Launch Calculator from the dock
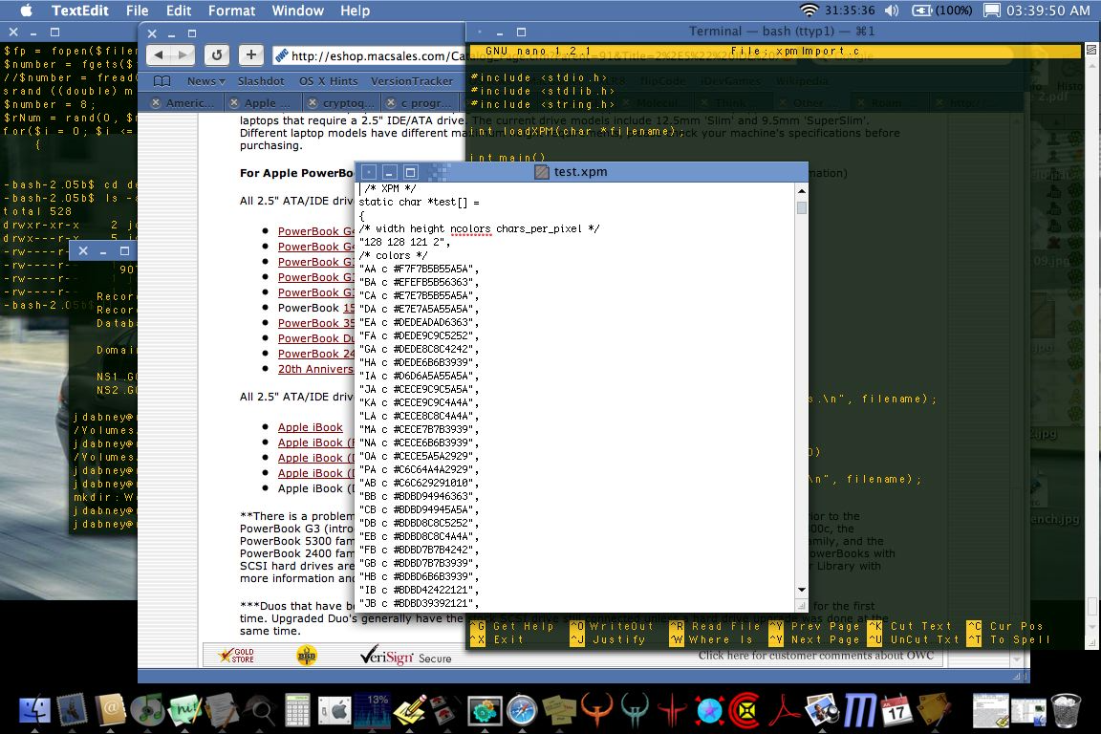Screen dimensions: 1101x734 pyautogui.click(x=297, y=710)
